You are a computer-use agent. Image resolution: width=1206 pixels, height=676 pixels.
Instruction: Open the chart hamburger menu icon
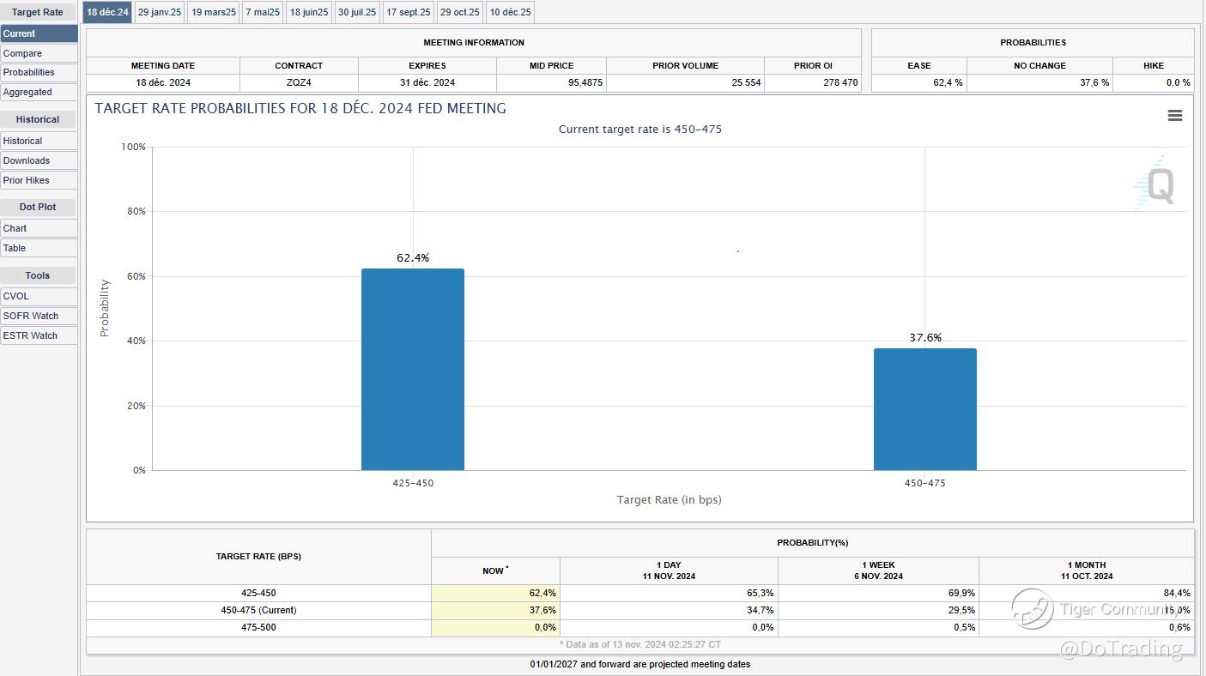point(1175,116)
